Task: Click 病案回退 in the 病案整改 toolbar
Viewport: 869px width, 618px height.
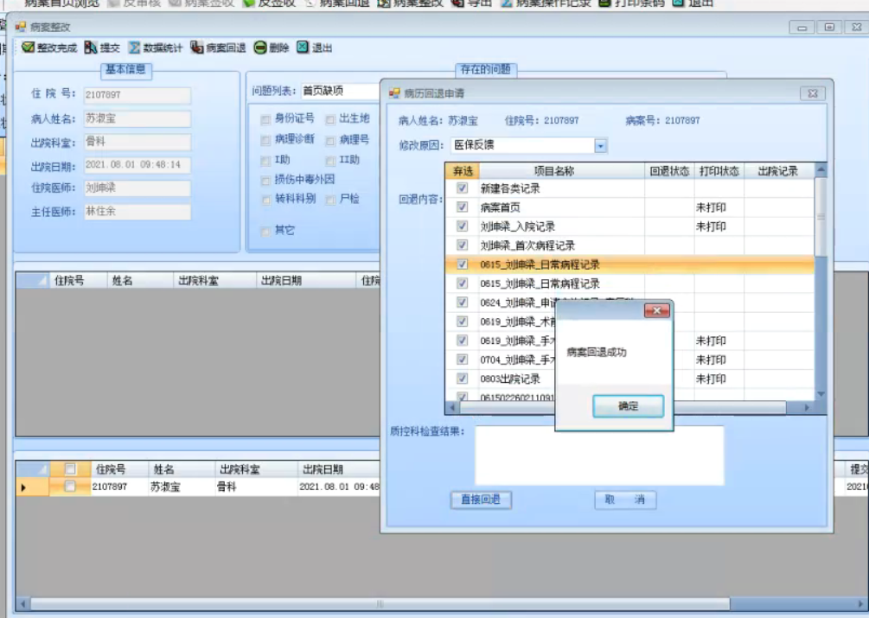Action: point(219,48)
